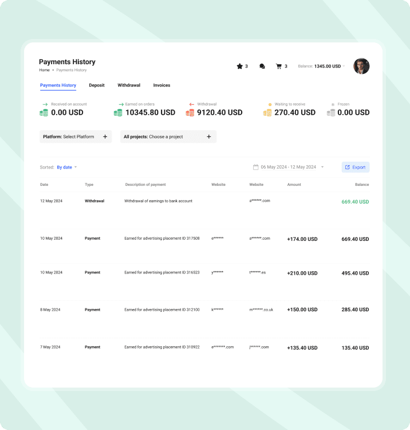The width and height of the screenshot is (410, 430).
Task: Open the shopping cart icon
Action: (279, 67)
